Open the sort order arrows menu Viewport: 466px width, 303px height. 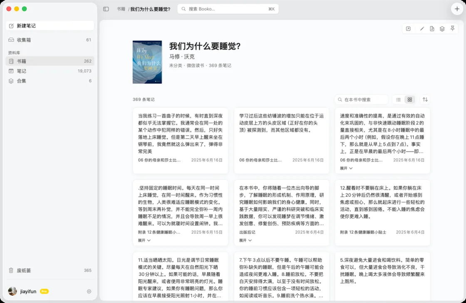425,99
